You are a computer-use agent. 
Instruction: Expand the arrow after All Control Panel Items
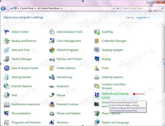pyautogui.click(x=61, y=8)
